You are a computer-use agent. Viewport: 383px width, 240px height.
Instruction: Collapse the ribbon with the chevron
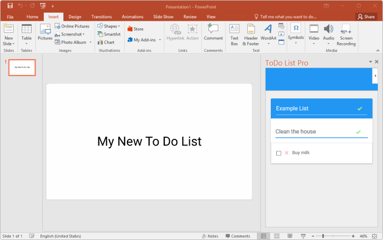(x=378, y=50)
